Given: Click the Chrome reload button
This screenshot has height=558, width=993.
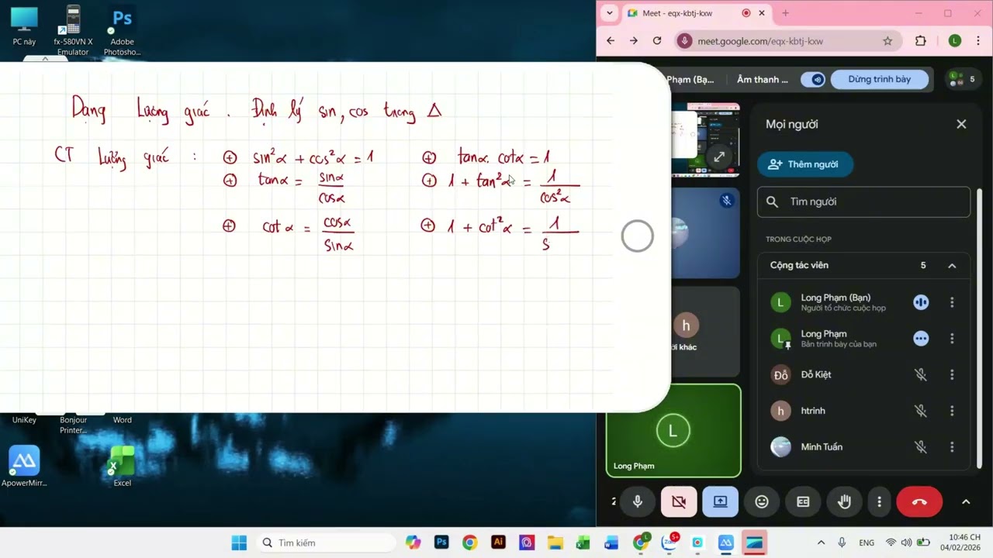Looking at the screenshot, I should pos(657,41).
